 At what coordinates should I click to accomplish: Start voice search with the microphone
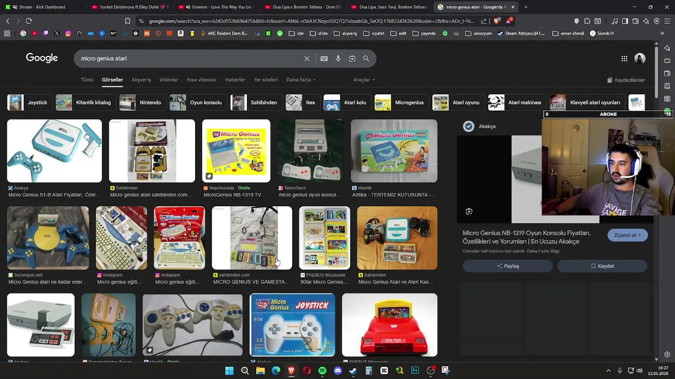tap(338, 58)
